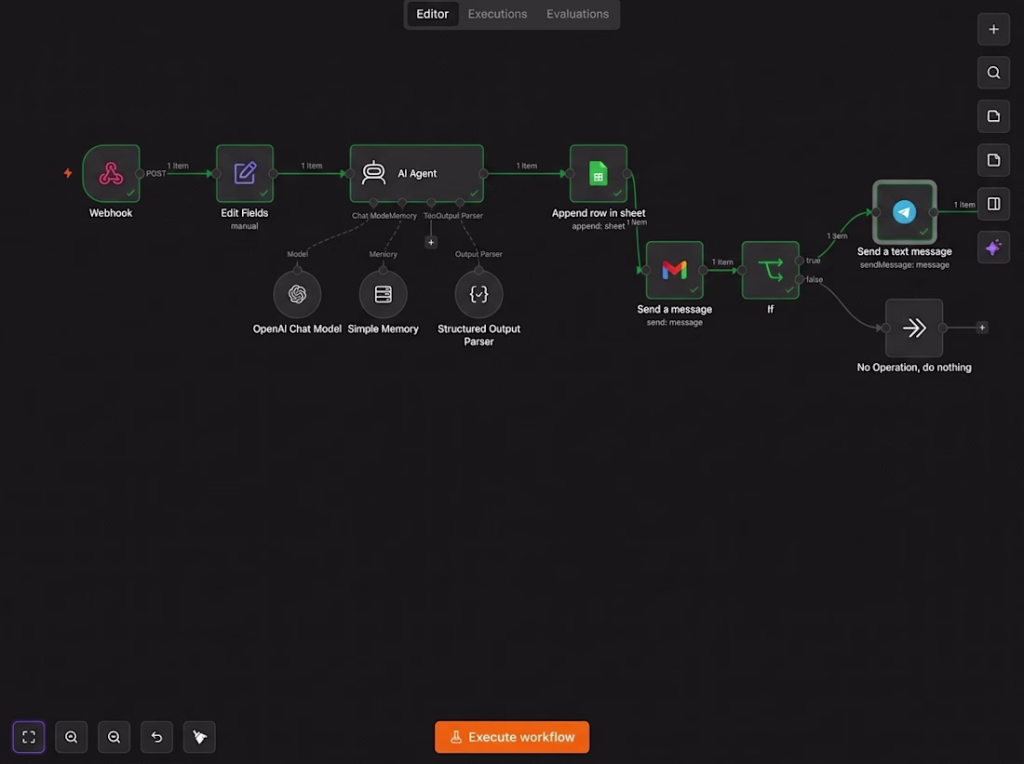This screenshot has width=1024, height=764.
Task: Click the If node's true output connector
Action: coord(800,261)
